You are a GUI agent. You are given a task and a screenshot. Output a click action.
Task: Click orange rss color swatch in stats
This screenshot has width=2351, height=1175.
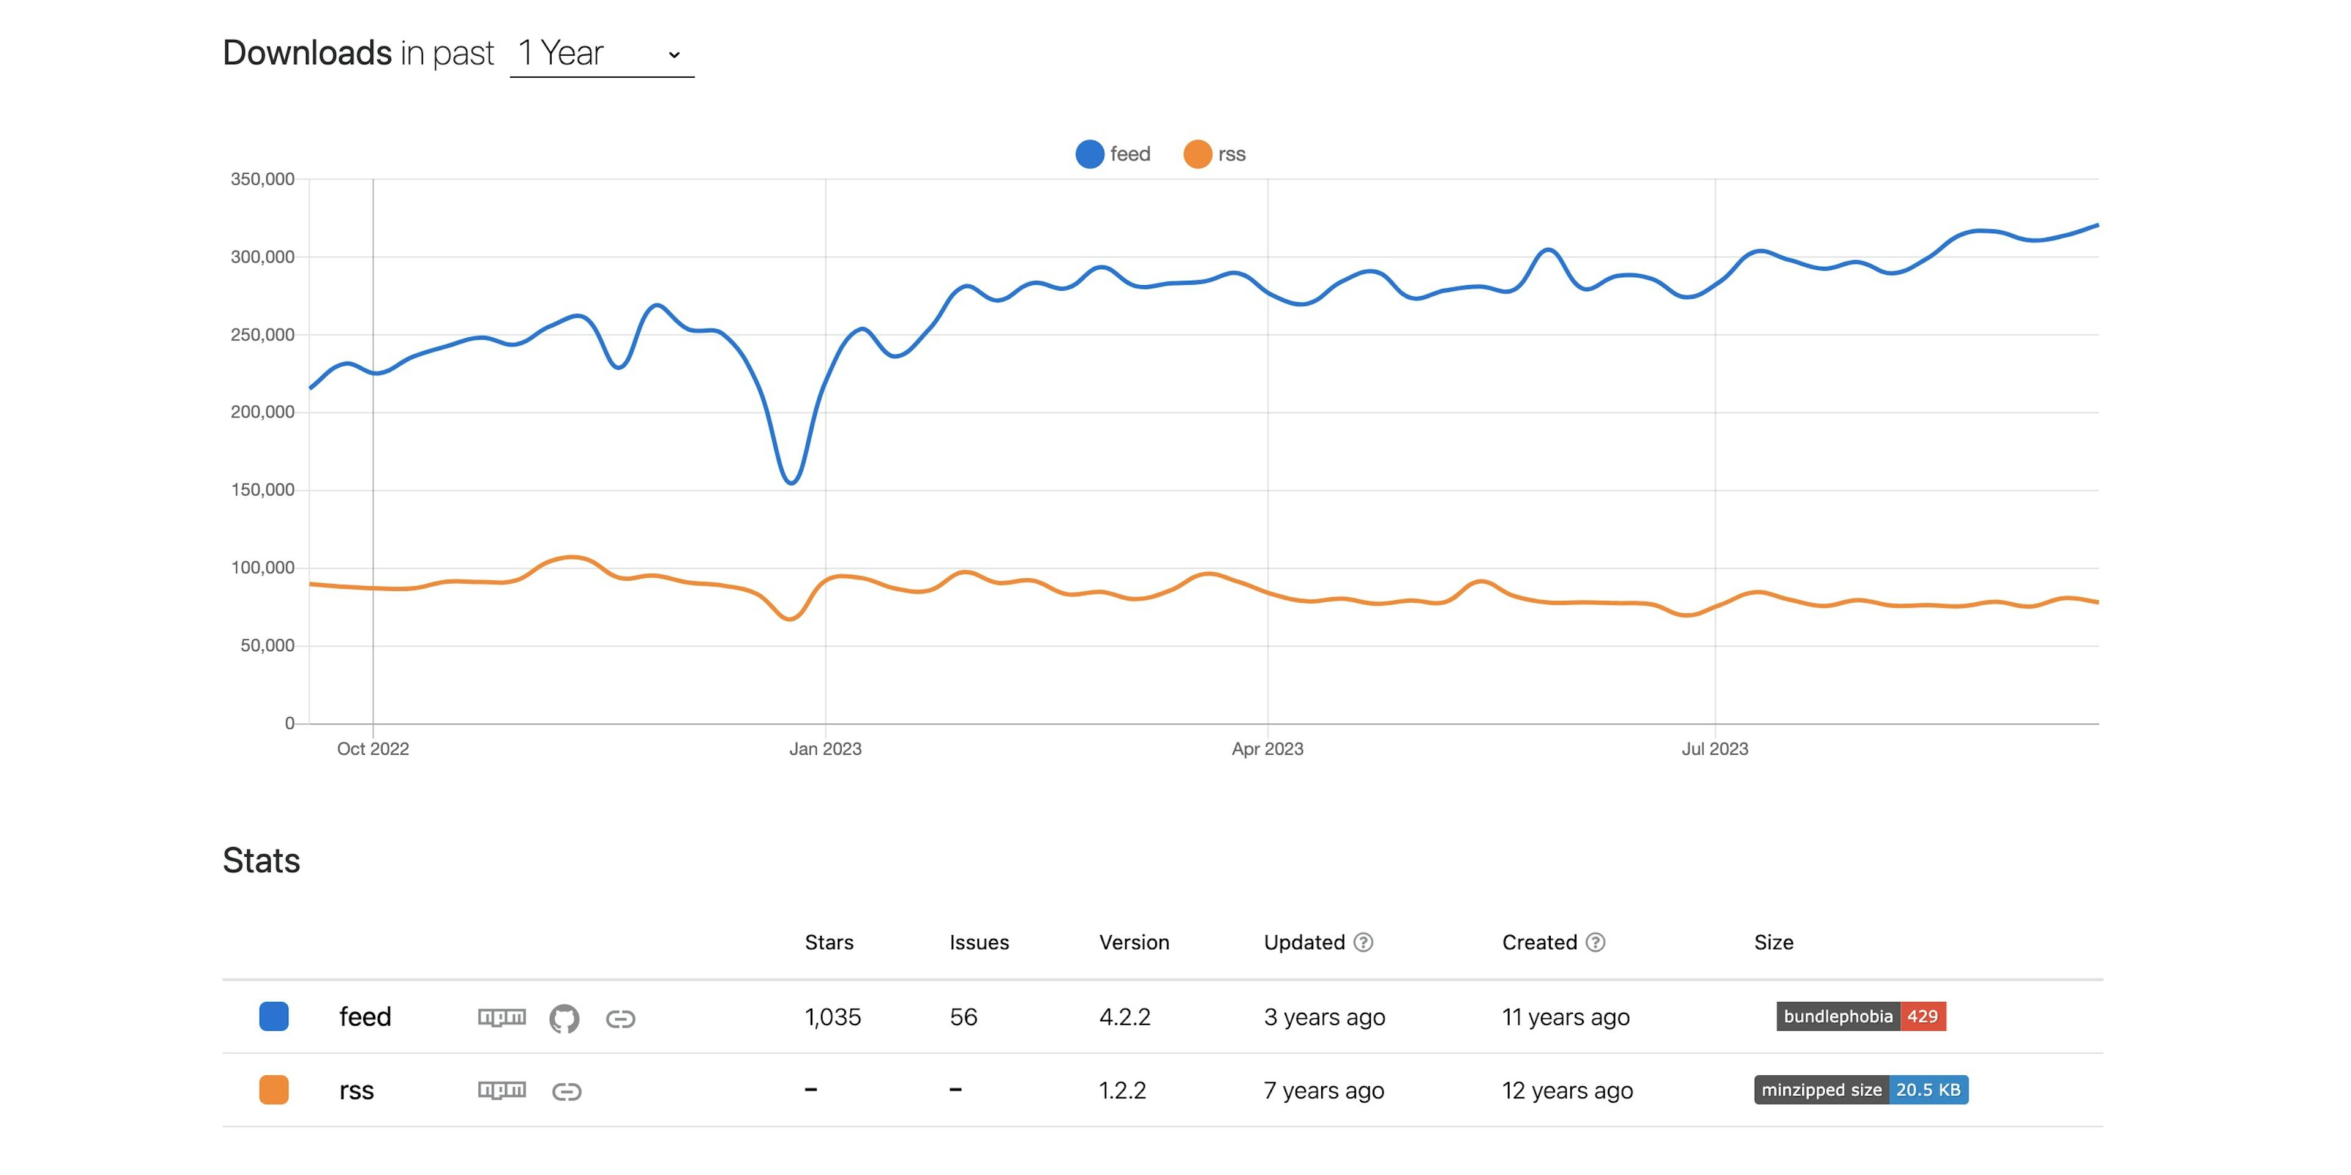point(274,1089)
